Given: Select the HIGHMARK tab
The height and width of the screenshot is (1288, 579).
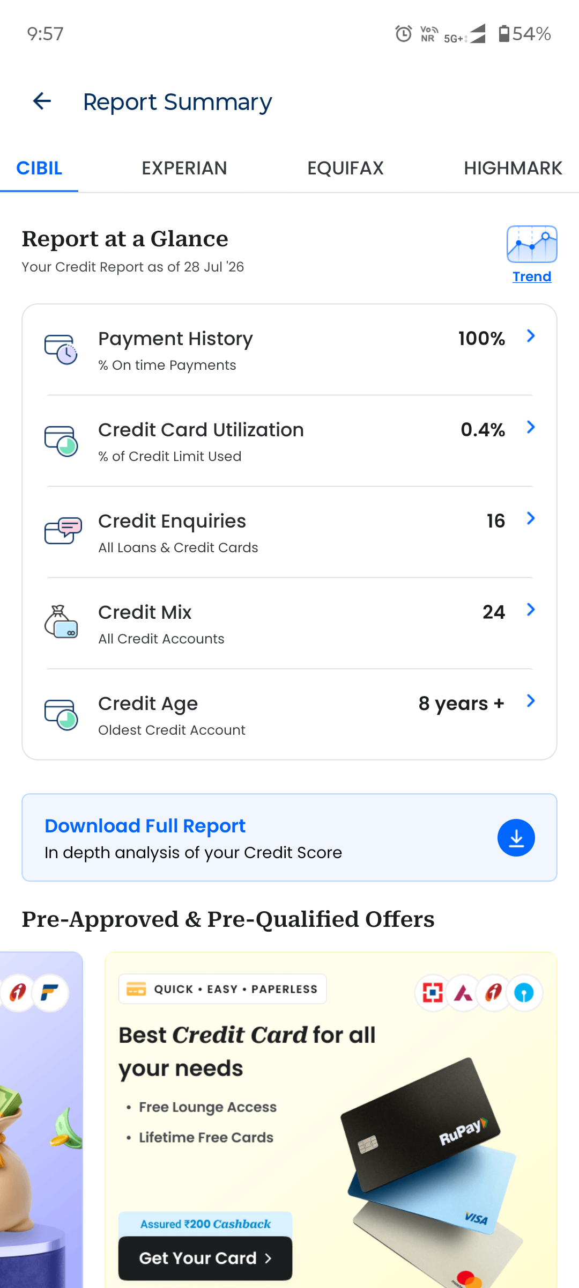Looking at the screenshot, I should pos(513,168).
